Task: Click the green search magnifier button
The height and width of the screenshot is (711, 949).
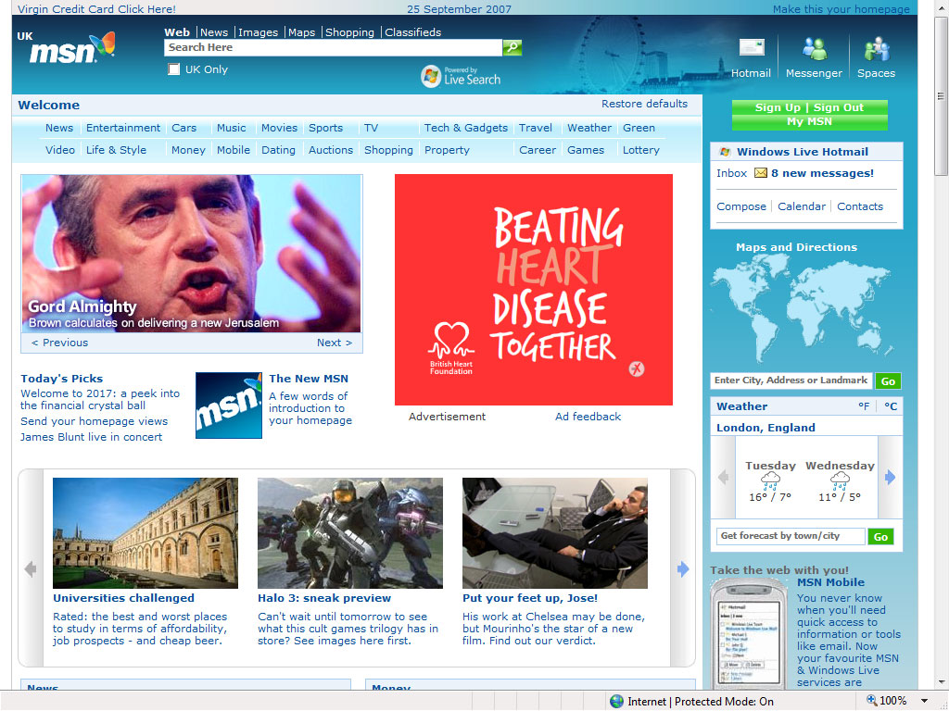Action: click(512, 47)
